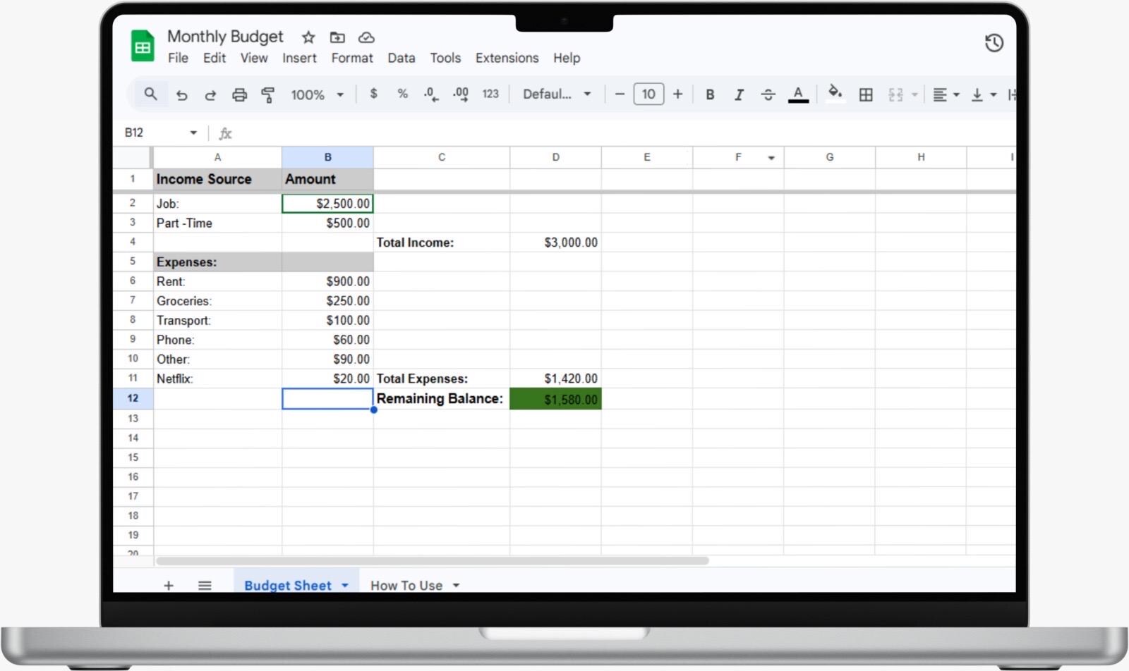Open the zoom 100% dropdown
1129x671 pixels.
(318, 94)
